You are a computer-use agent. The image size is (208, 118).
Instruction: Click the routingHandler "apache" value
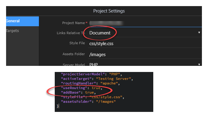(109, 83)
